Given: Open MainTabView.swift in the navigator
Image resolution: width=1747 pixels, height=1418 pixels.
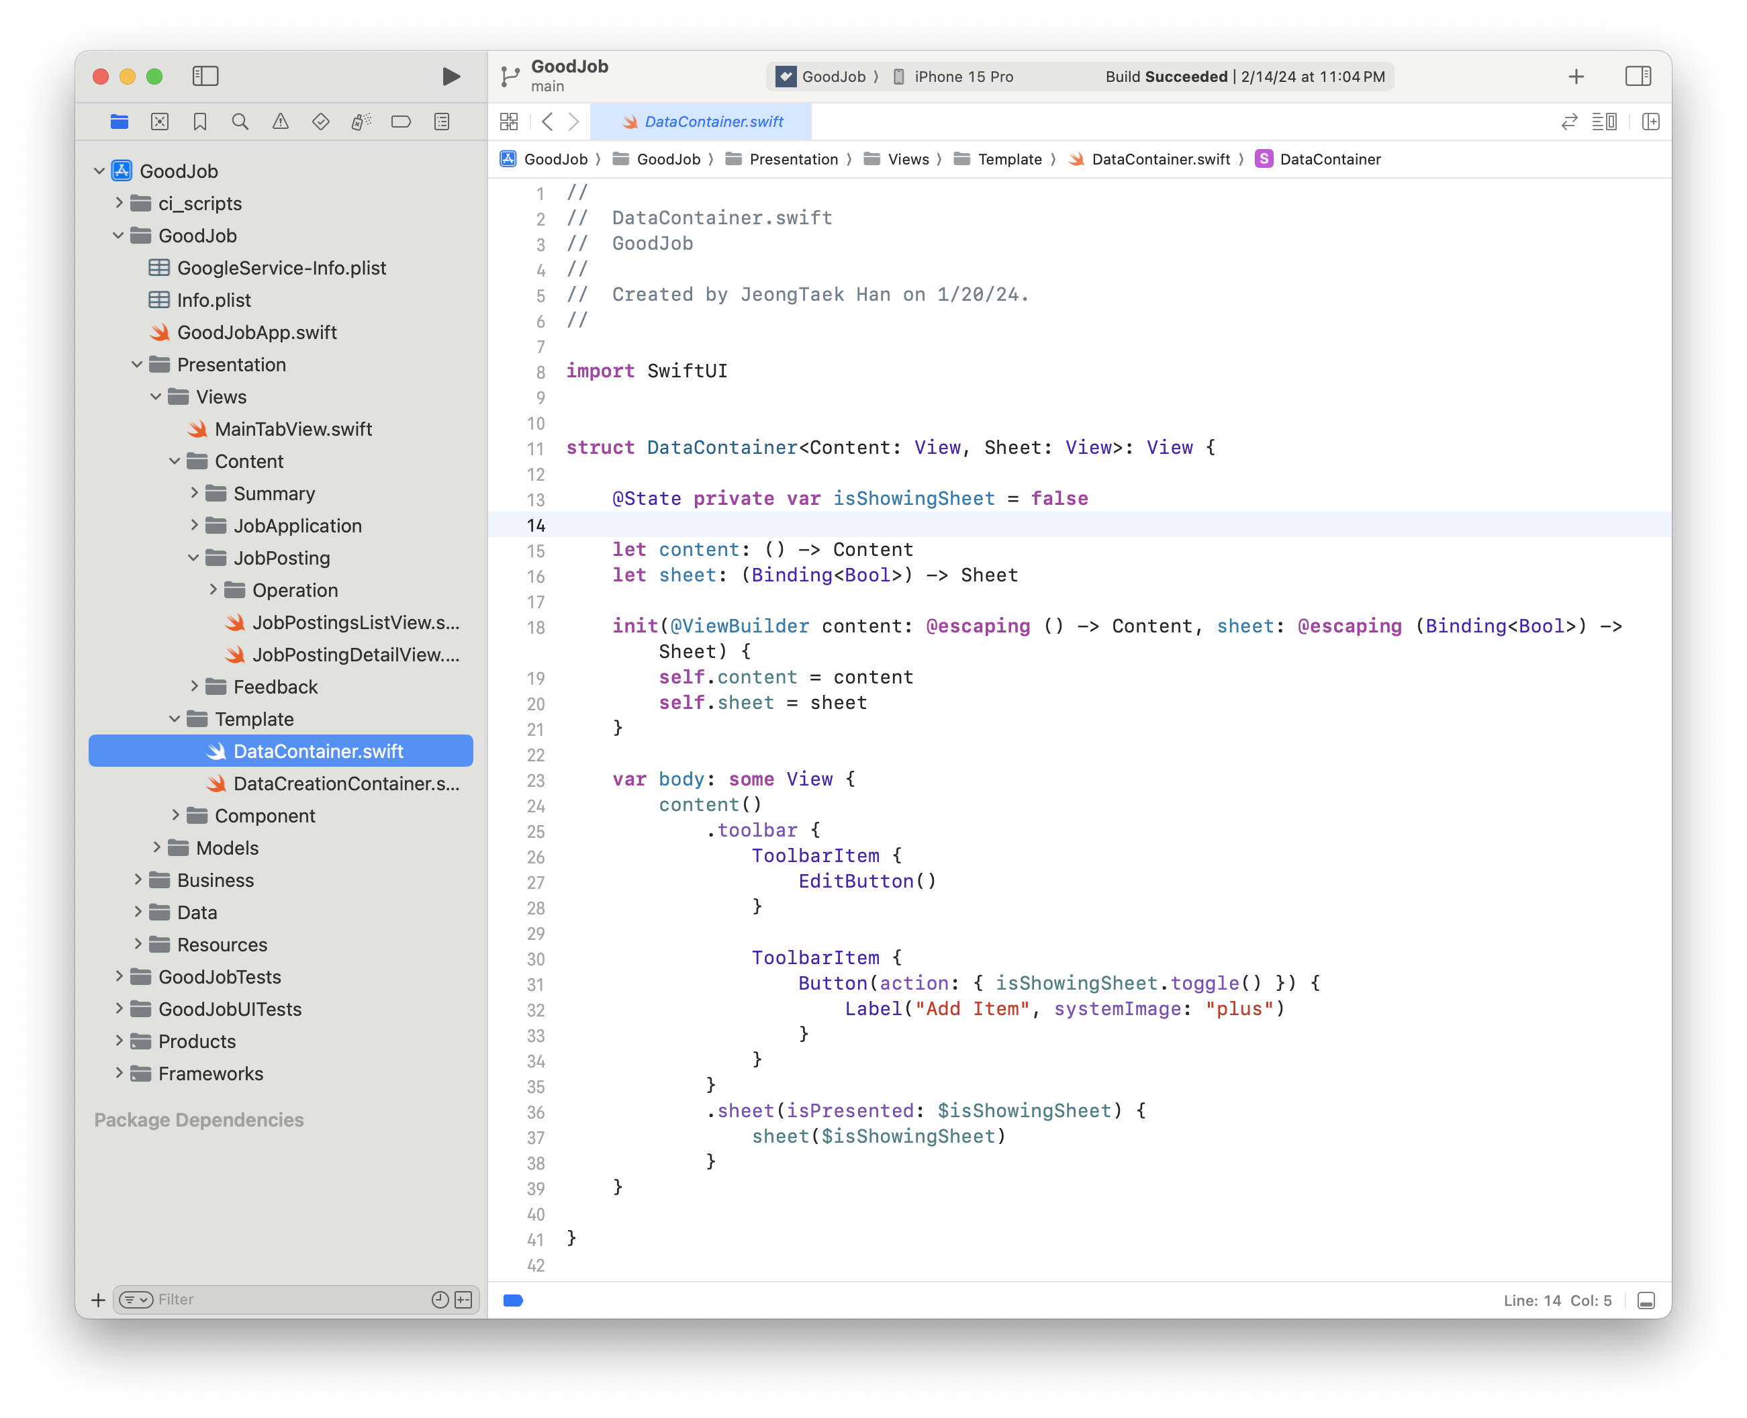Looking at the screenshot, I should [293, 429].
